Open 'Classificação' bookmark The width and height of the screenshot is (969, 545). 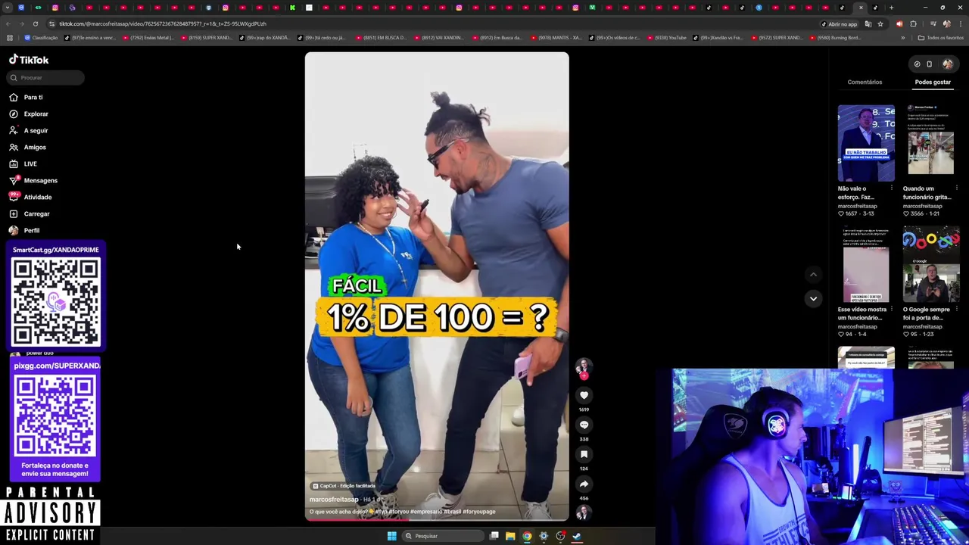coord(42,38)
